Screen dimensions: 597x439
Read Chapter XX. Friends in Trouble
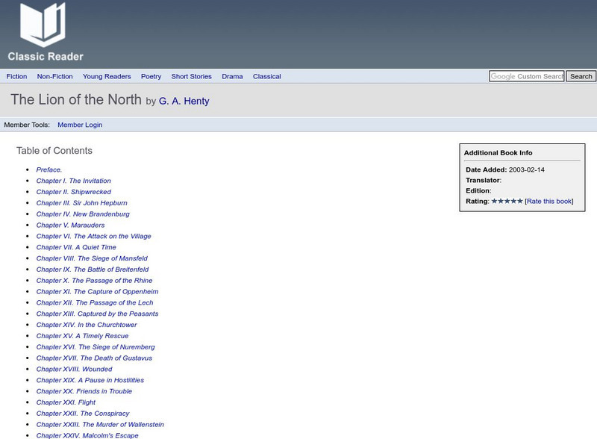84,391
